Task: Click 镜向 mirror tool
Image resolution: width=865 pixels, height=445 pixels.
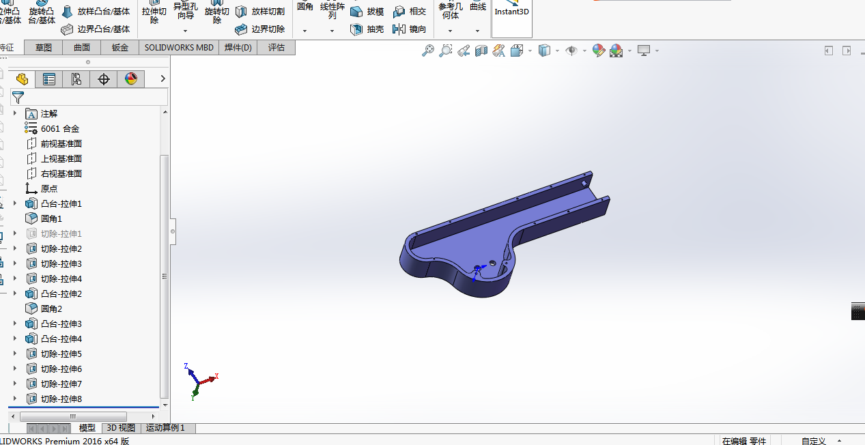Action: [x=410, y=29]
